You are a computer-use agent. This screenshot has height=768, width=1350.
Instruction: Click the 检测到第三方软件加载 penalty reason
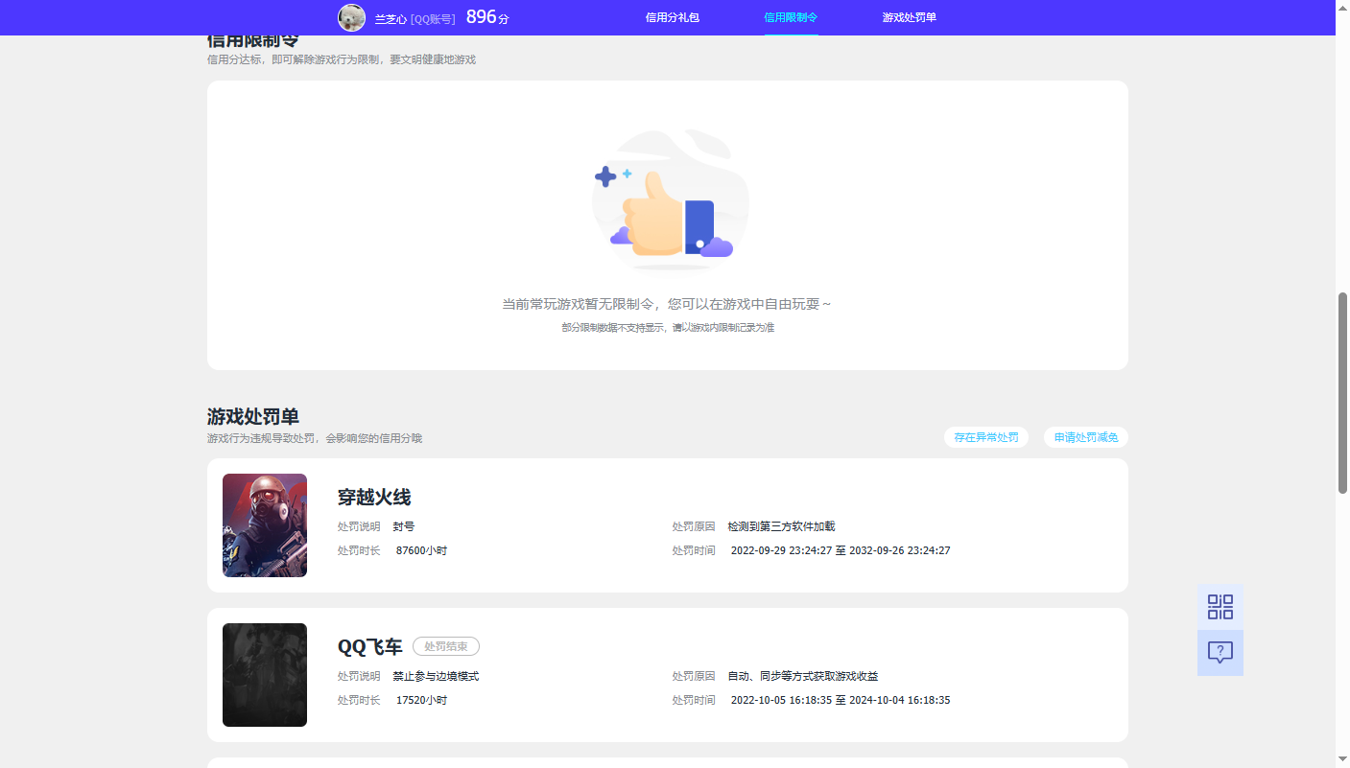coord(781,526)
